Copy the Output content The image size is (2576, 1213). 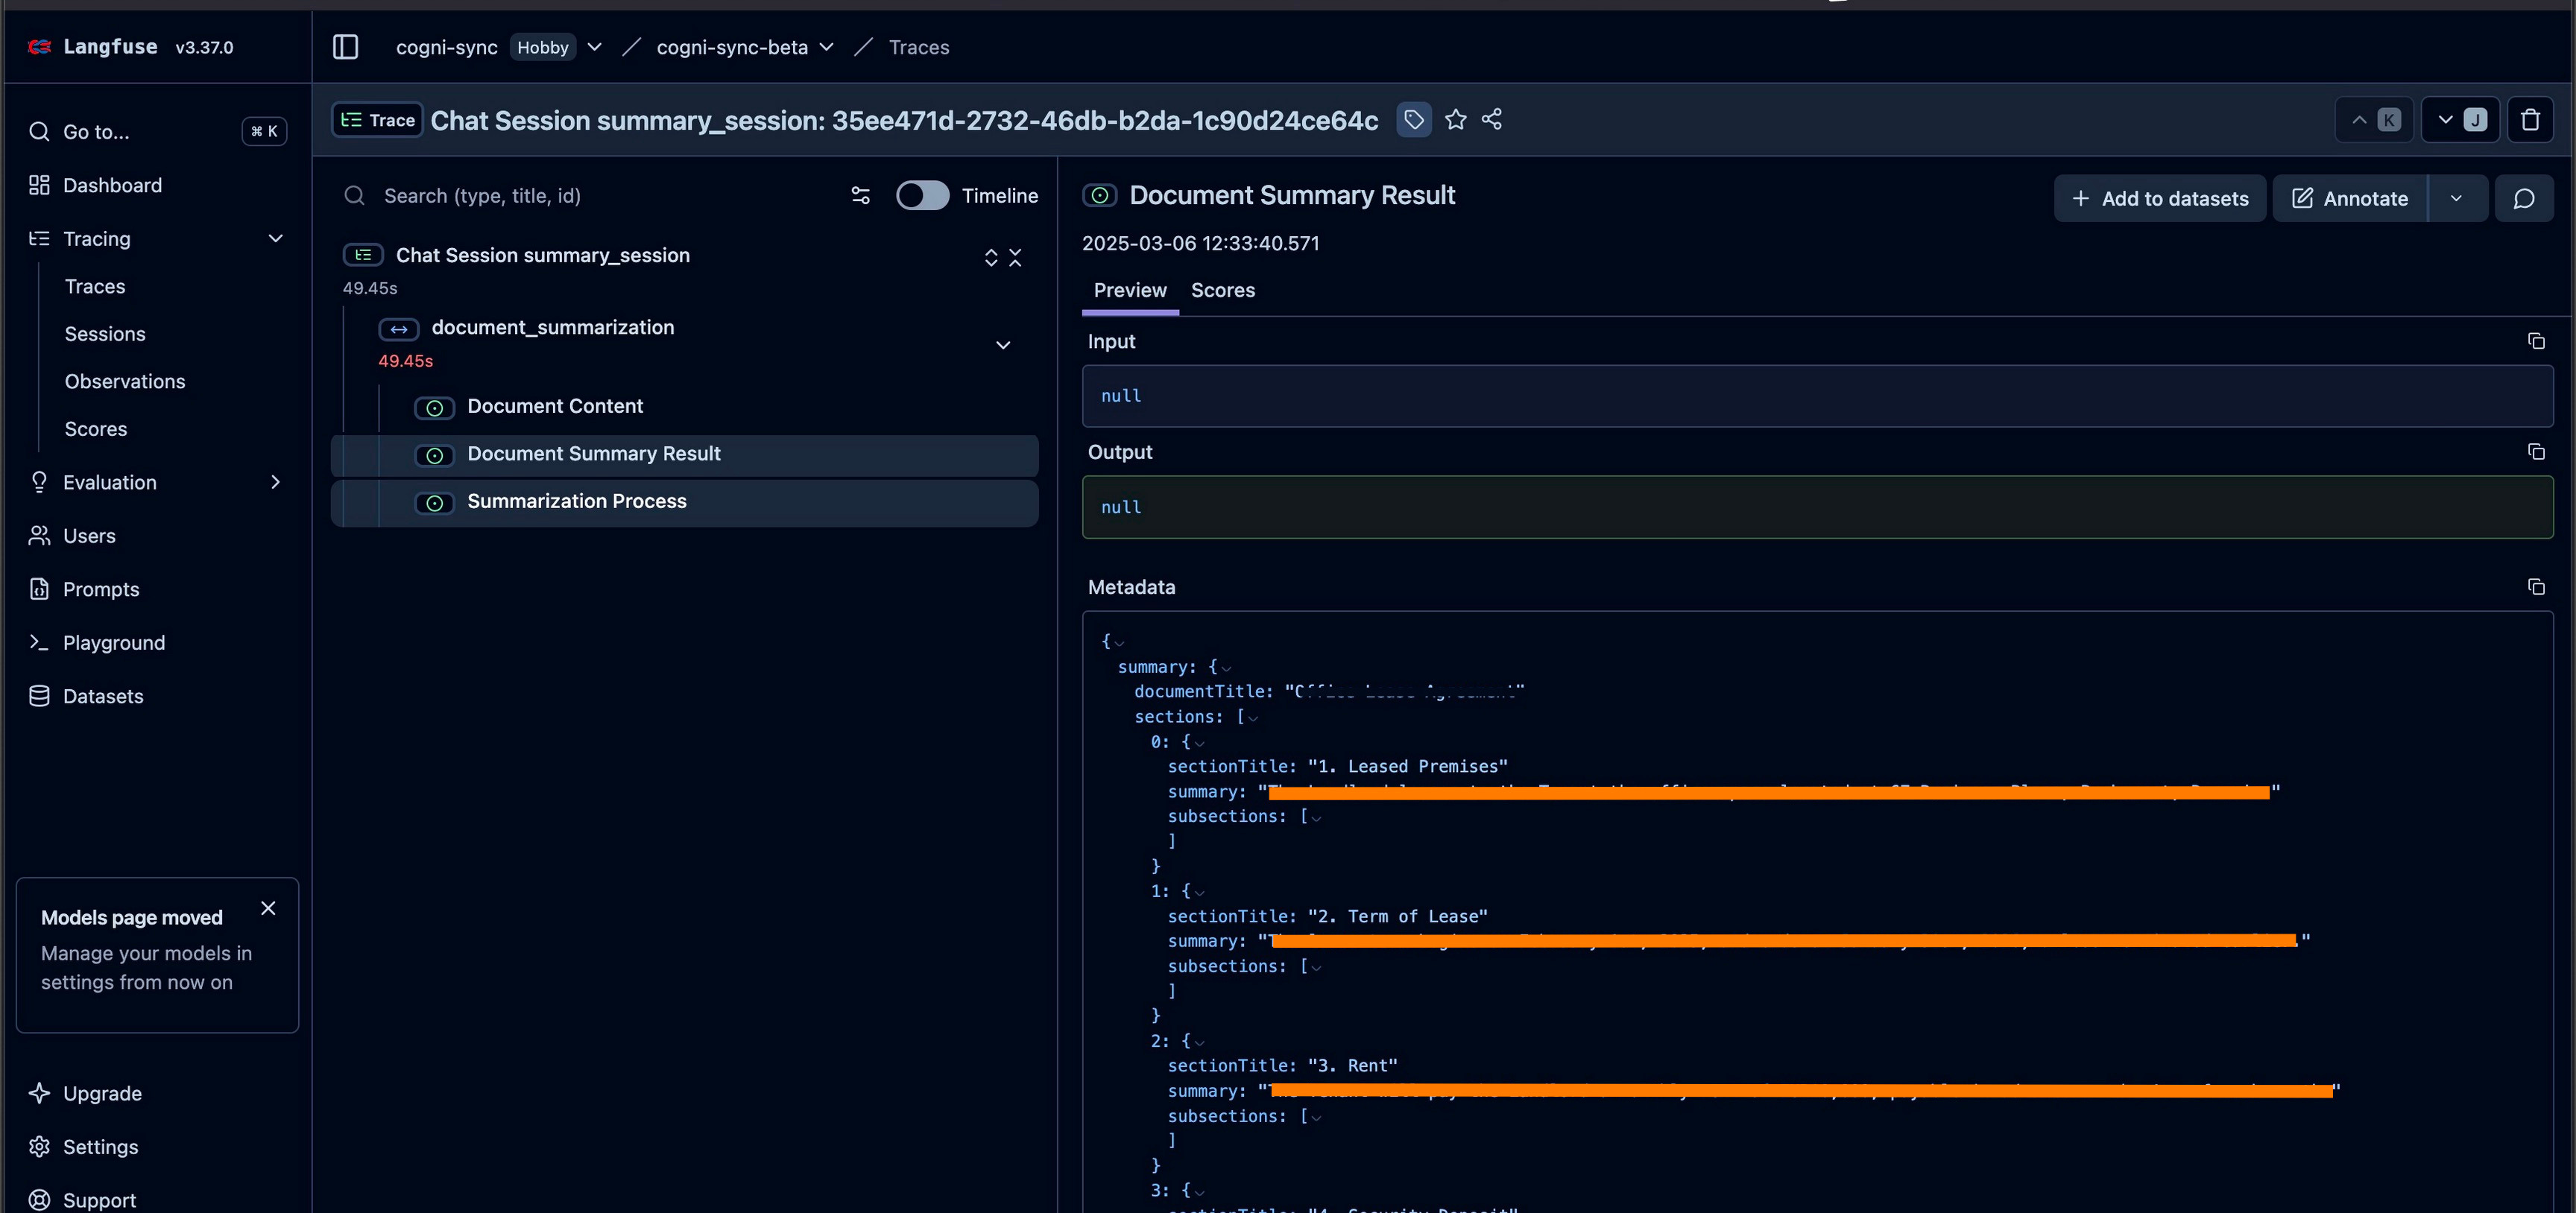pos(2535,452)
